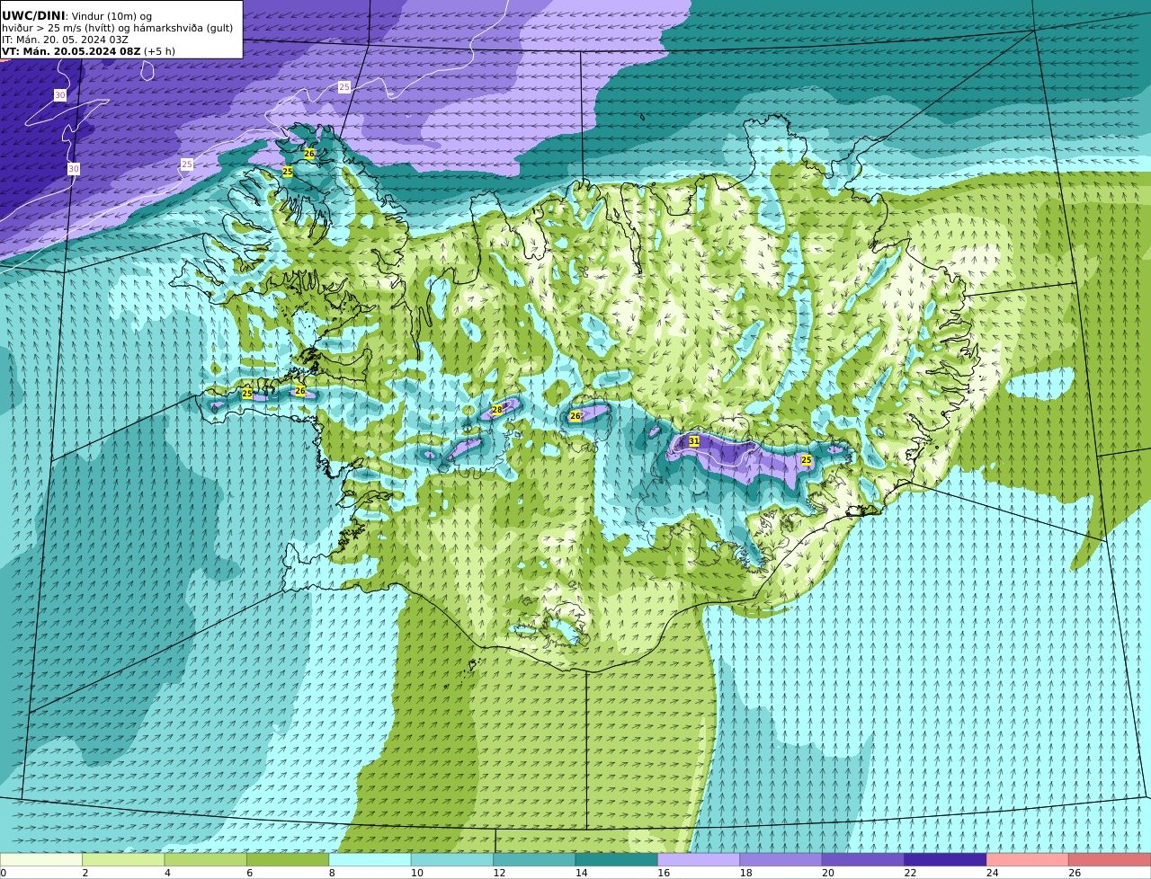The width and height of the screenshot is (1151, 879).
Task: Choose the 10–12 m/s legend color block
Action: coord(452,859)
